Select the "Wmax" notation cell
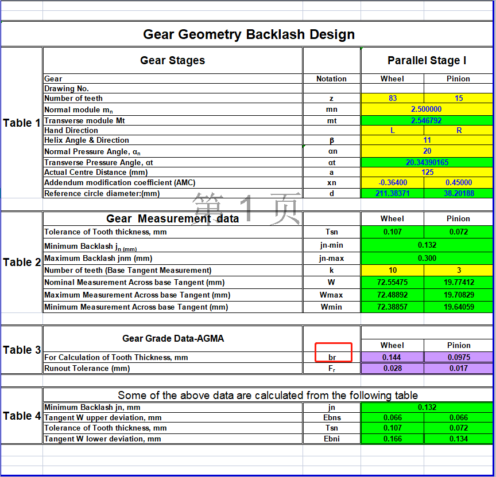Viewport: 496px width, 477px height. (331, 295)
